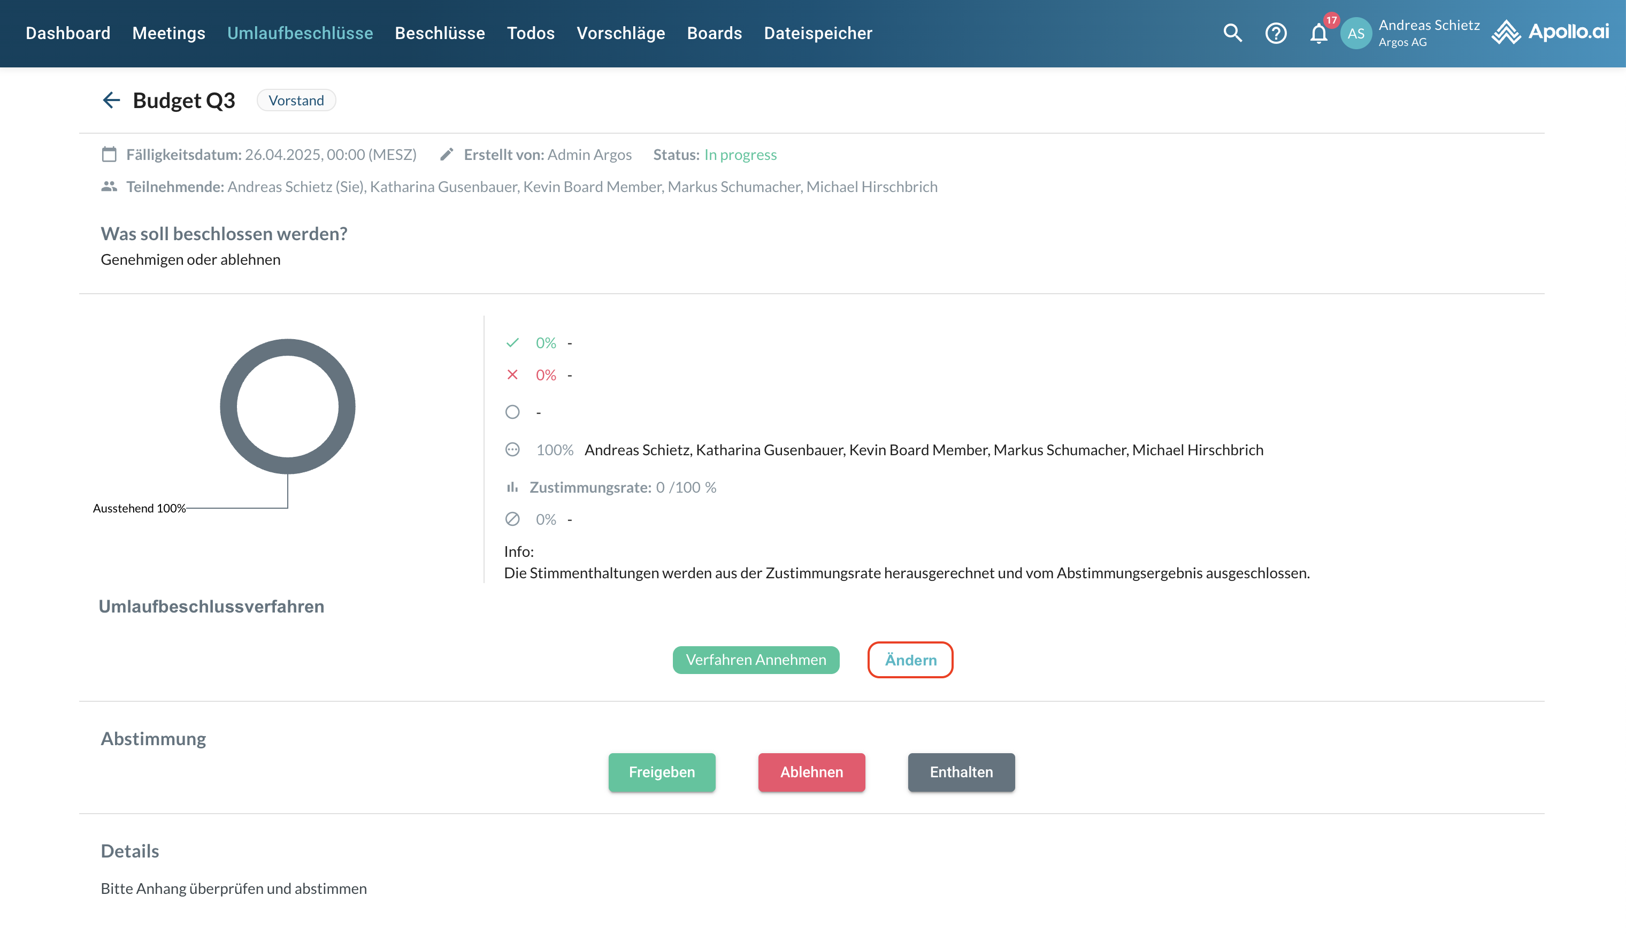Open the notifications bell
The image size is (1626, 934).
click(1319, 33)
